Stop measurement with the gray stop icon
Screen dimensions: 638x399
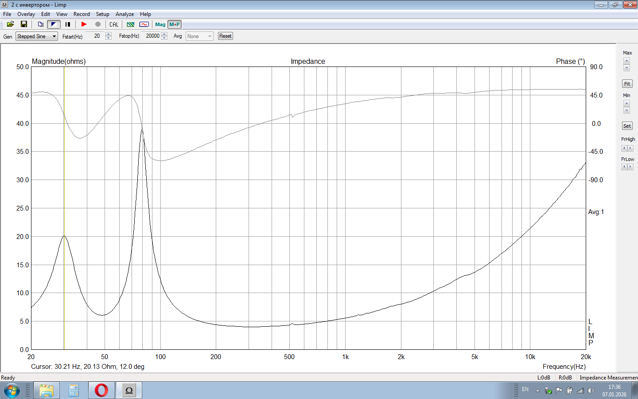98,24
